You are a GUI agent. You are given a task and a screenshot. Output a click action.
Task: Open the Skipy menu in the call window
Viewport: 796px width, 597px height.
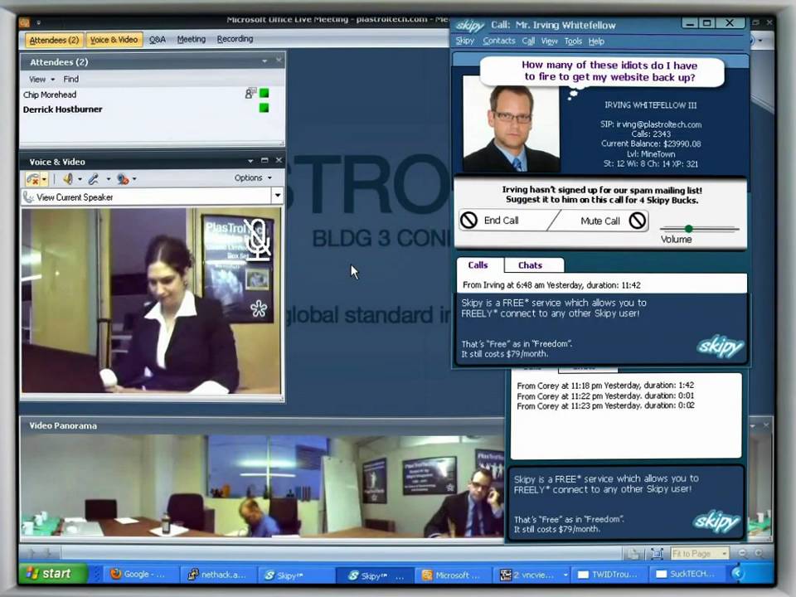[x=465, y=41]
